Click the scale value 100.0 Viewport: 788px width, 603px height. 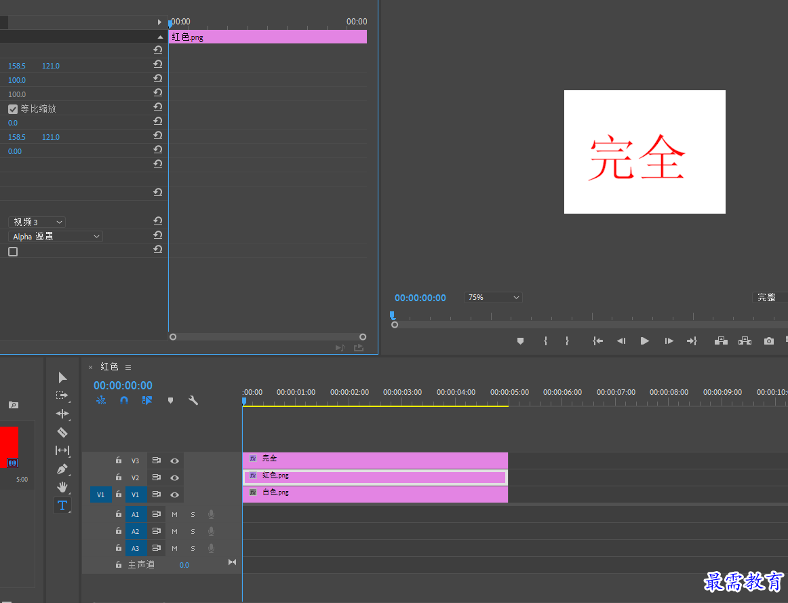pyautogui.click(x=16, y=80)
